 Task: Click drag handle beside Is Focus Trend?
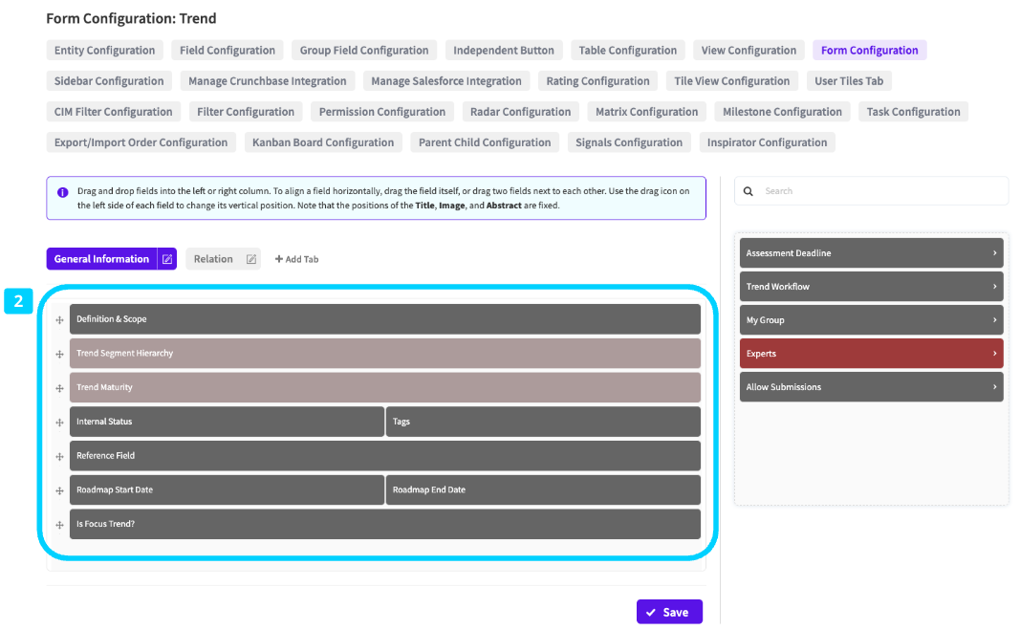(59, 524)
